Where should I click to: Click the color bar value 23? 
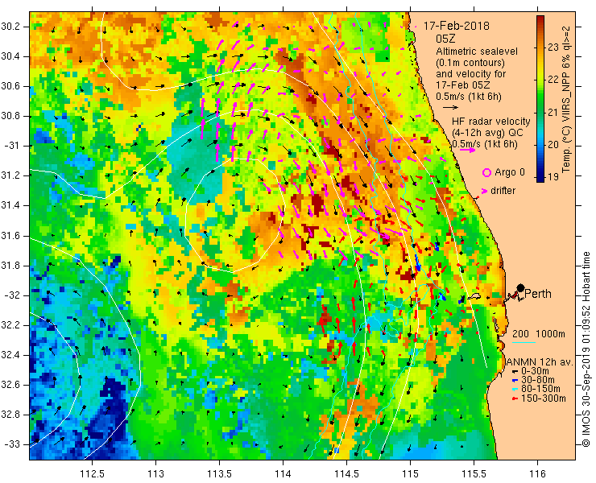tap(553, 47)
